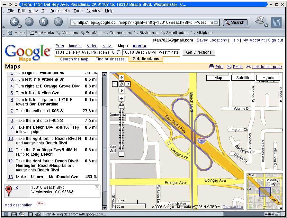287x218 pixels.
Task: Click the red destination marker icon
Action: 8,191
